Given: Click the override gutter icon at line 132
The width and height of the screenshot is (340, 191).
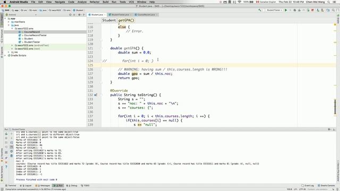Looking at the screenshot, I should [x=96, y=95].
